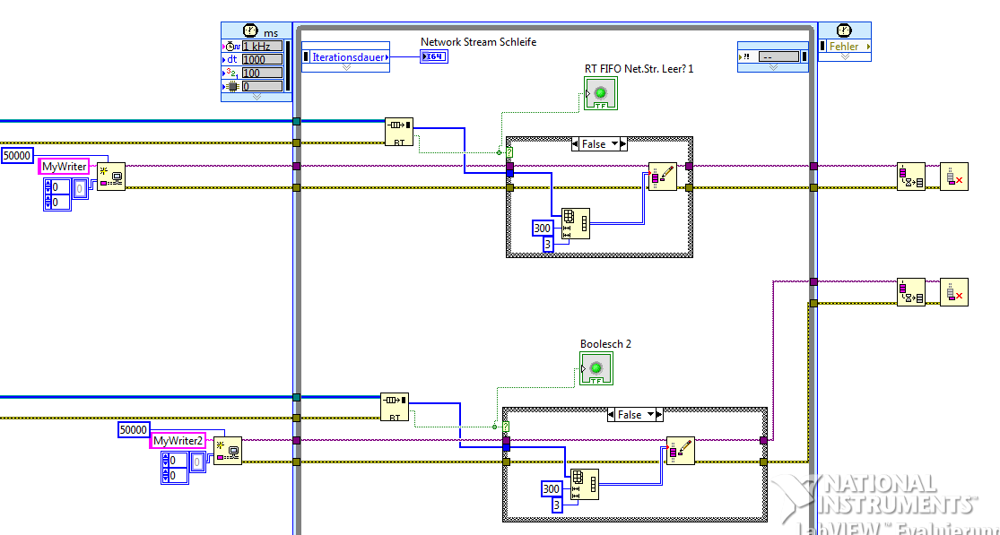Screen dimensions: 1000x535
Task: Expand the right data node chevron below --
Action: coord(772,67)
